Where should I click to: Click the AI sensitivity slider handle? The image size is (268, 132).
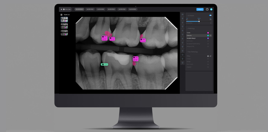(x=199, y=21)
